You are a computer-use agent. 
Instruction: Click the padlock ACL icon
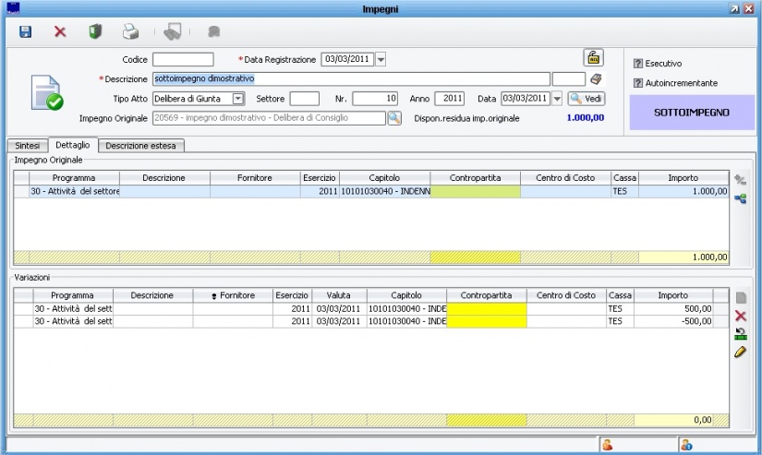[x=593, y=57]
